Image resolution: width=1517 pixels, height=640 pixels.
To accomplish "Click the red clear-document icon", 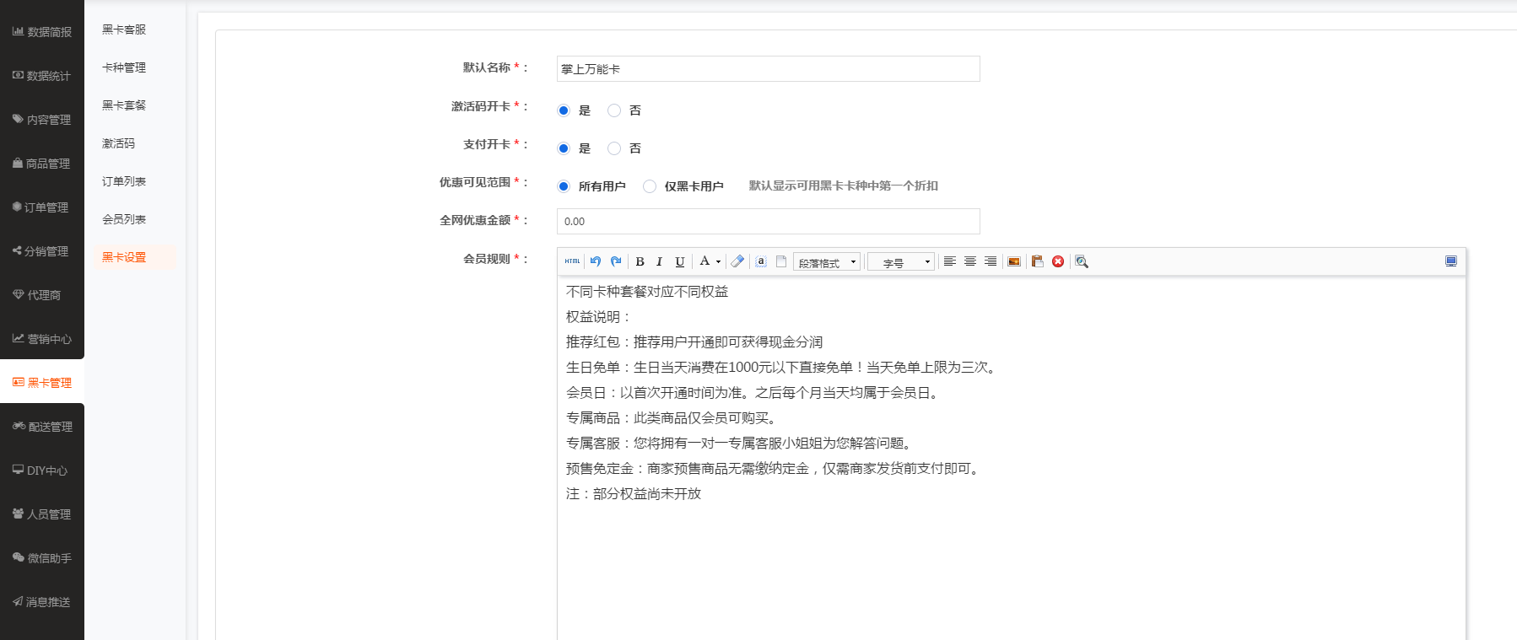I will (1058, 261).
